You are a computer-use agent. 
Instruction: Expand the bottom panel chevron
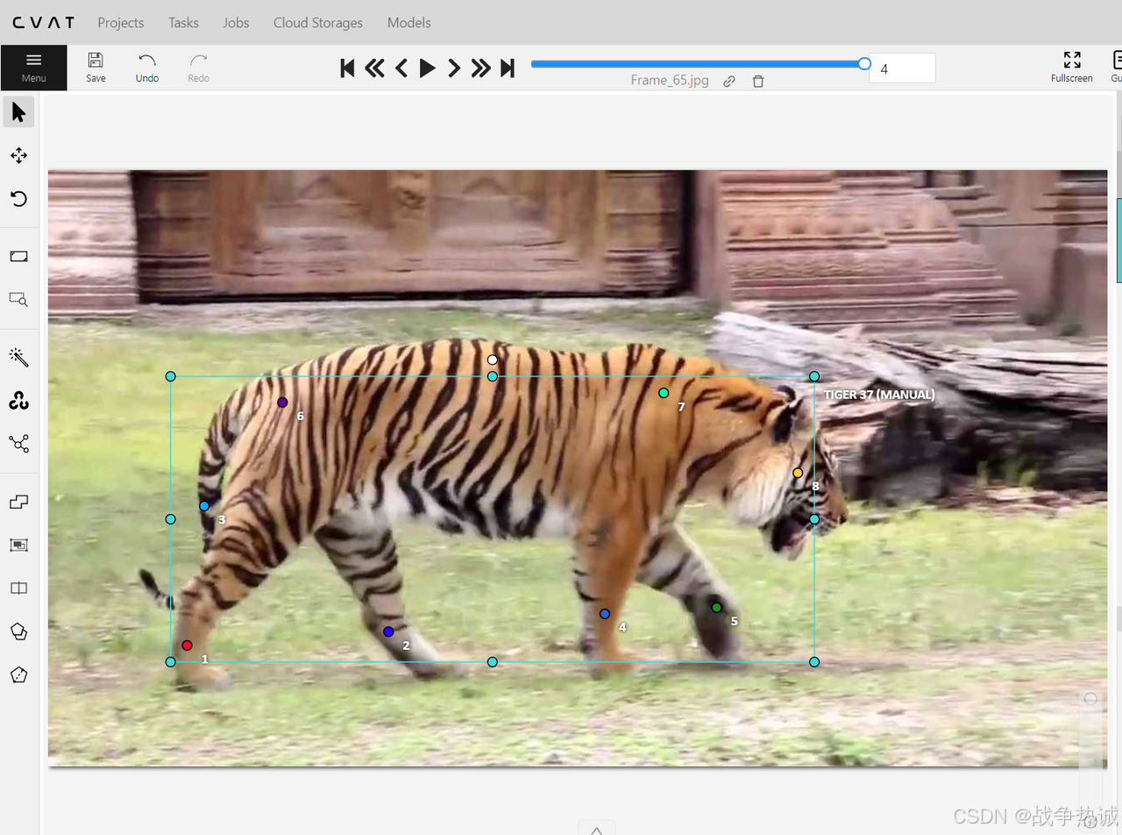[x=596, y=829]
